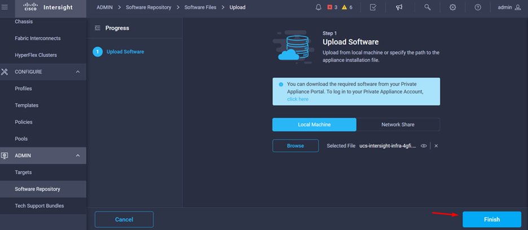
Task: Click the ADMIN section header
Action: (x=43, y=156)
